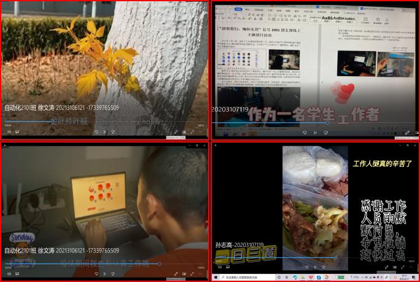
Task: Make the laptop boy video full screen
Action: click(192, 273)
